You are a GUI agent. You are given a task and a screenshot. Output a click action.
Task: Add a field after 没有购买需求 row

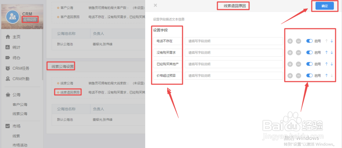(290, 53)
